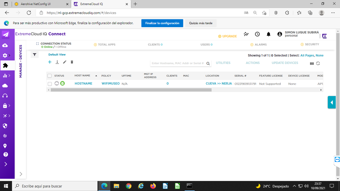Image resolution: width=340 pixels, height=191 pixels.
Task: Click Quizás más tarde button
Action: (200, 23)
